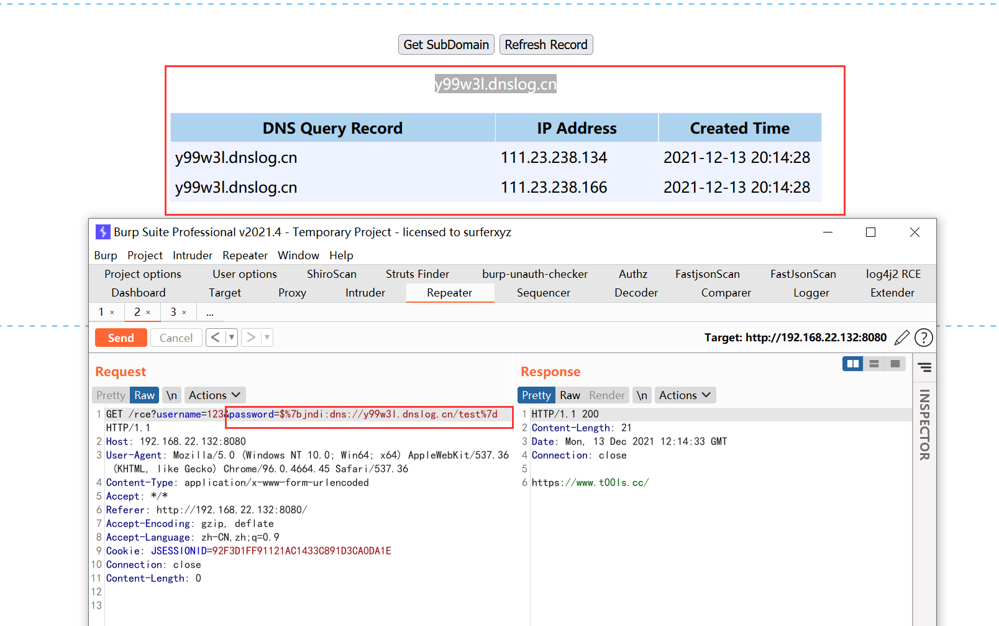Image resolution: width=999 pixels, height=626 pixels.
Task: Expand the Request Actions dropdown
Action: tap(214, 395)
